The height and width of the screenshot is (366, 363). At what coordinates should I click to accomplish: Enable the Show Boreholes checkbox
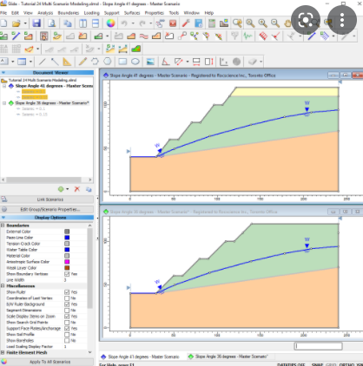coord(67,341)
